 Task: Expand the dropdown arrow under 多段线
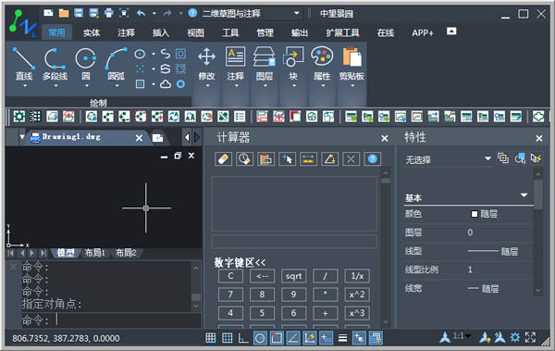pos(55,86)
